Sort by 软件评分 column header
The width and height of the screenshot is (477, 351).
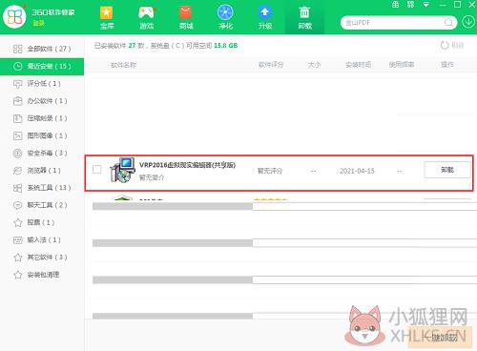click(271, 65)
